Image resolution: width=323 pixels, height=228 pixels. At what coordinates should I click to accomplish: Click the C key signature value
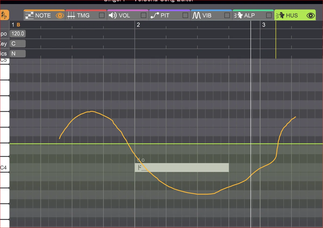(x=17, y=44)
